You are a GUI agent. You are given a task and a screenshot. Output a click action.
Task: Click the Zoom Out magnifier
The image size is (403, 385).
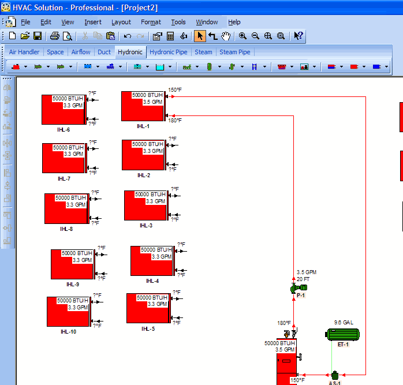click(255, 36)
